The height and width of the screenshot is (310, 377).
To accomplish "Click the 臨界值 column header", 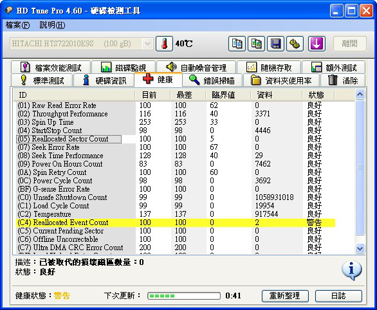I will pyautogui.click(x=228, y=95).
